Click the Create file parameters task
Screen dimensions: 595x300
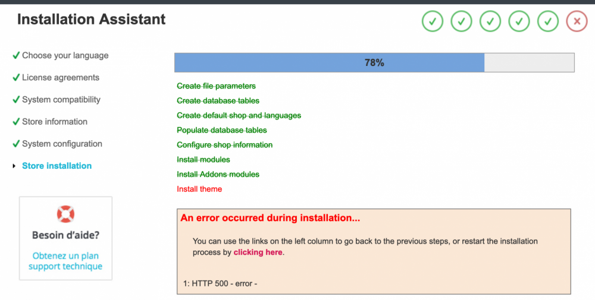coord(217,86)
